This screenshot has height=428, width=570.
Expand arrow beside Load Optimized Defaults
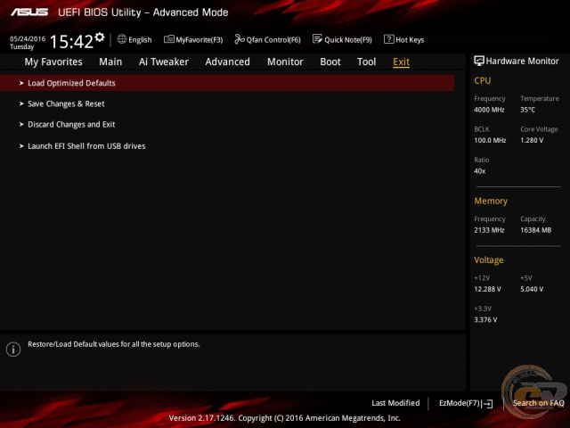coord(21,83)
